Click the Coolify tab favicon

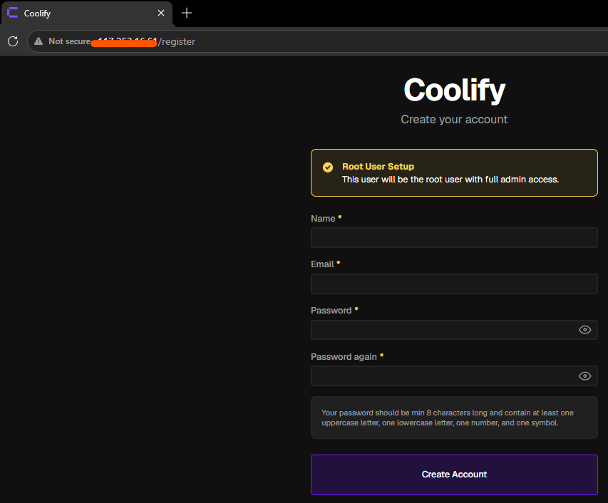[13, 13]
